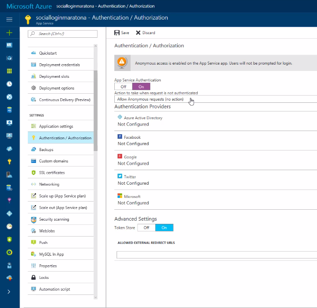This screenshot has width=317, height=308.
Task: Click the sidebar scroll down arrow
Action: point(96,297)
